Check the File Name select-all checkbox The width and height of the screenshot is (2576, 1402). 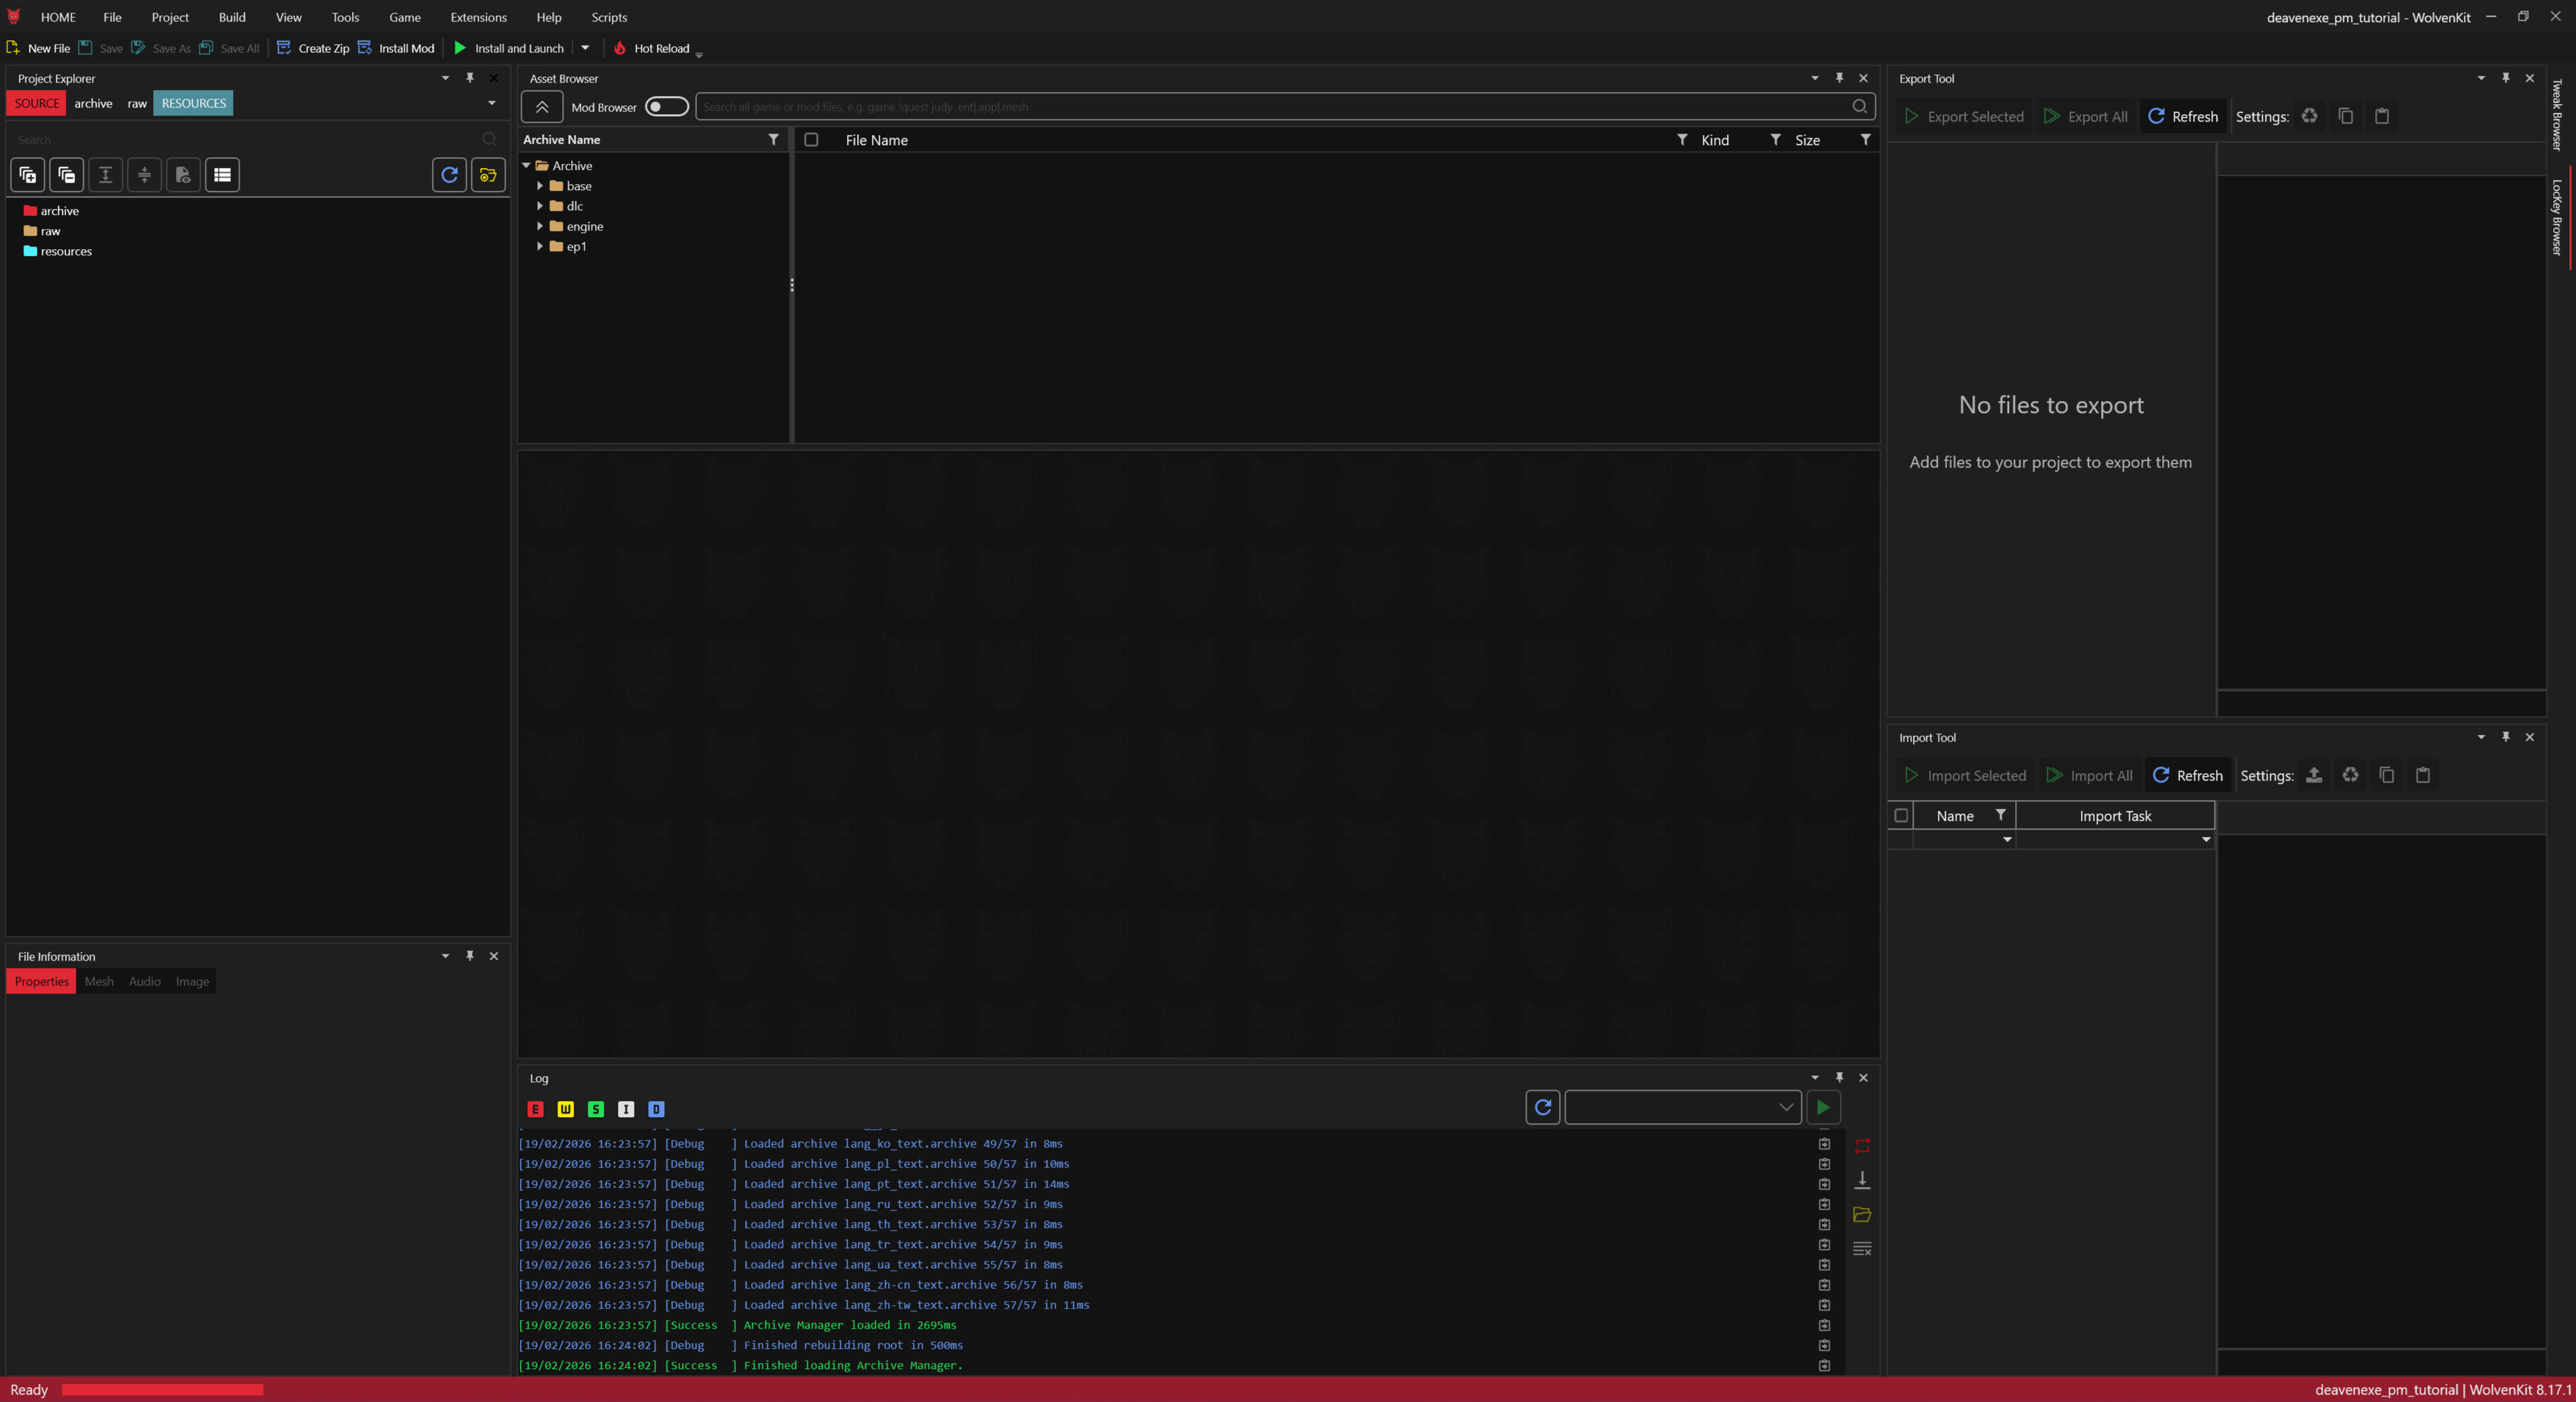click(811, 140)
